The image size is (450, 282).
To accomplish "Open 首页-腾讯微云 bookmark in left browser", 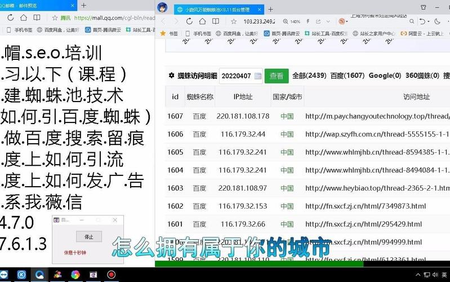I will [x=103, y=29].
